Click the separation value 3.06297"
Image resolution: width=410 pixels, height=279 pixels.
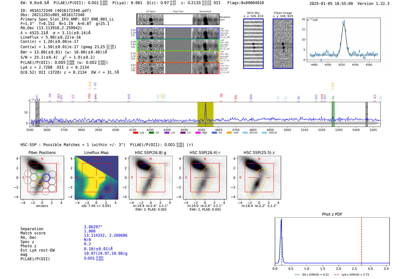click(93, 227)
